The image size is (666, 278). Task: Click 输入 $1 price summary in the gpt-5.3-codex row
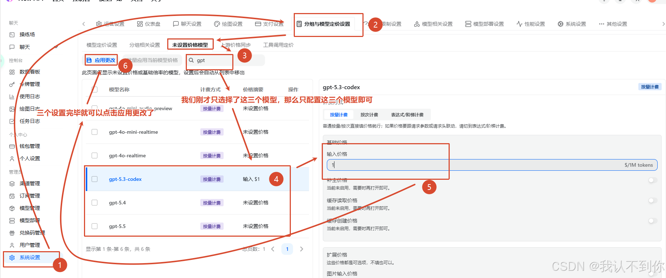pyautogui.click(x=251, y=179)
